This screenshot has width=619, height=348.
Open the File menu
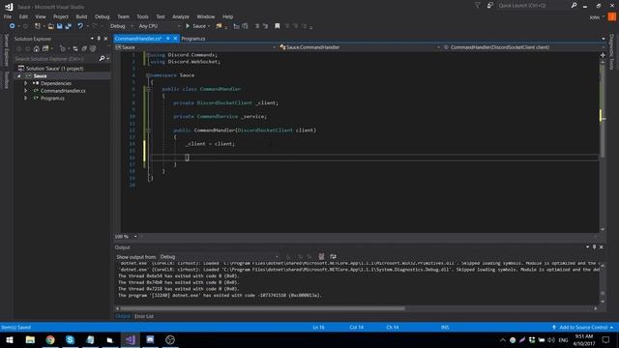pyautogui.click(x=8, y=16)
